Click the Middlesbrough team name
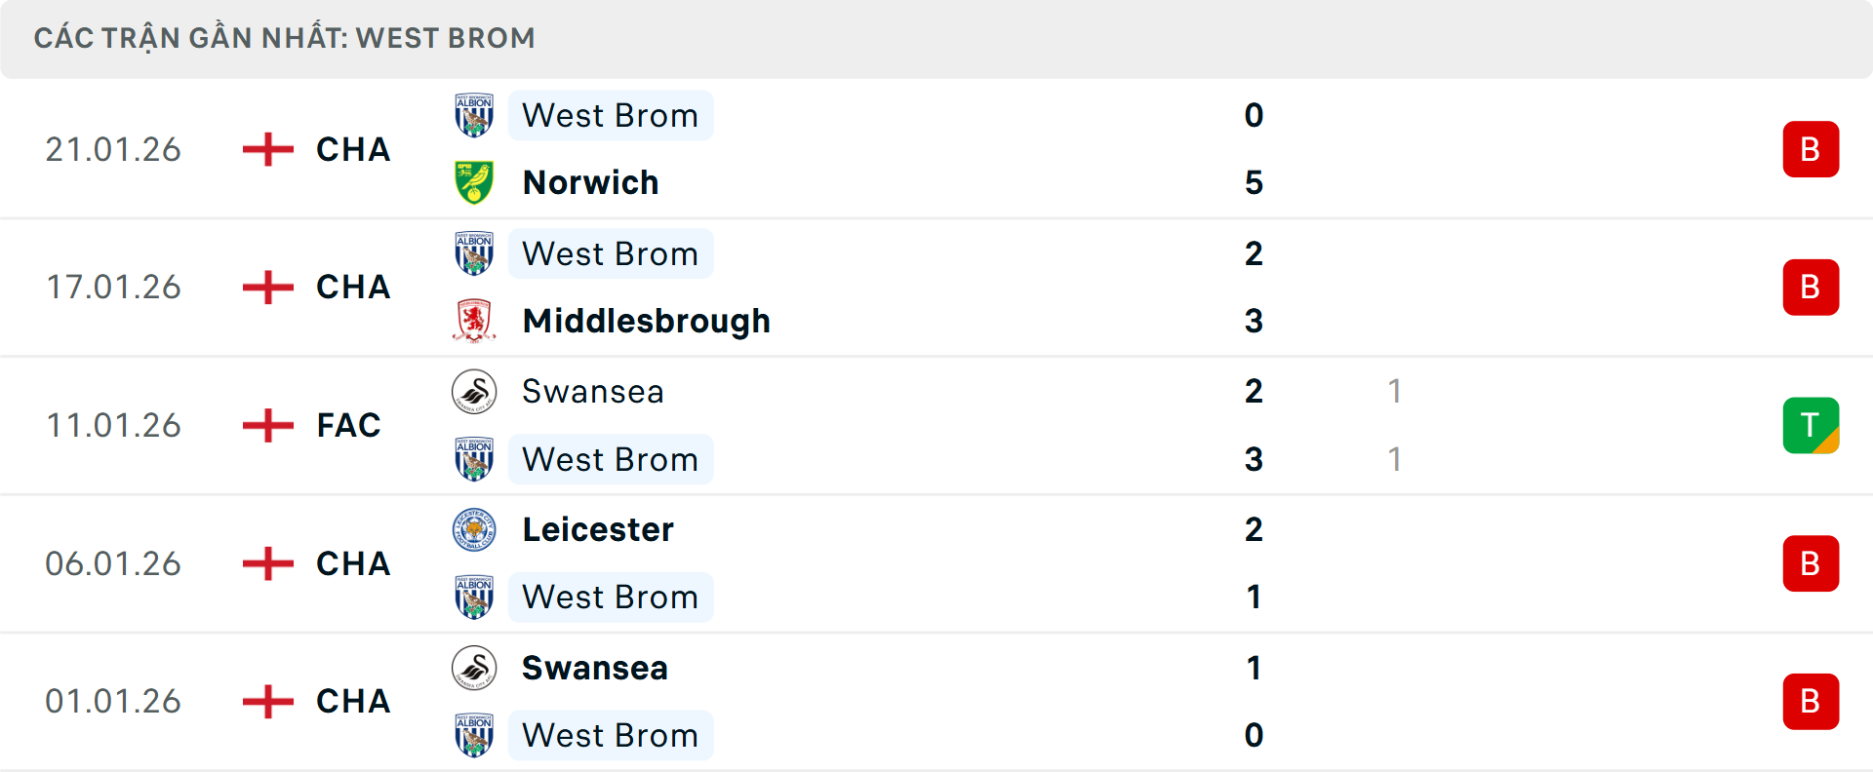The height and width of the screenshot is (772, 1873). point(645,320)
